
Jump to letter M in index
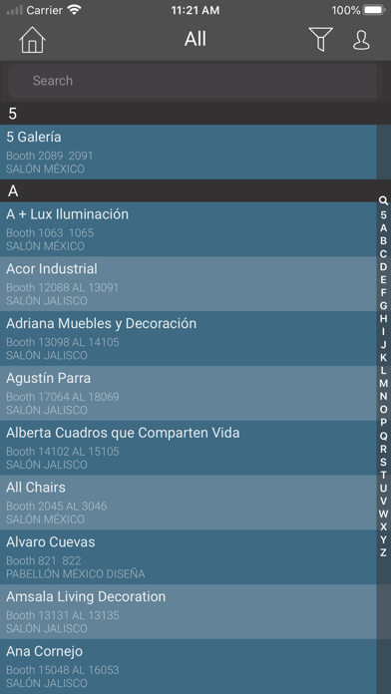pos(383,383)
